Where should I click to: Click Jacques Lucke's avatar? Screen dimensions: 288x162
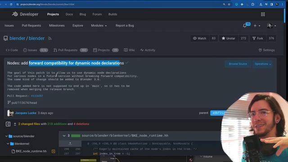point(10,113)
